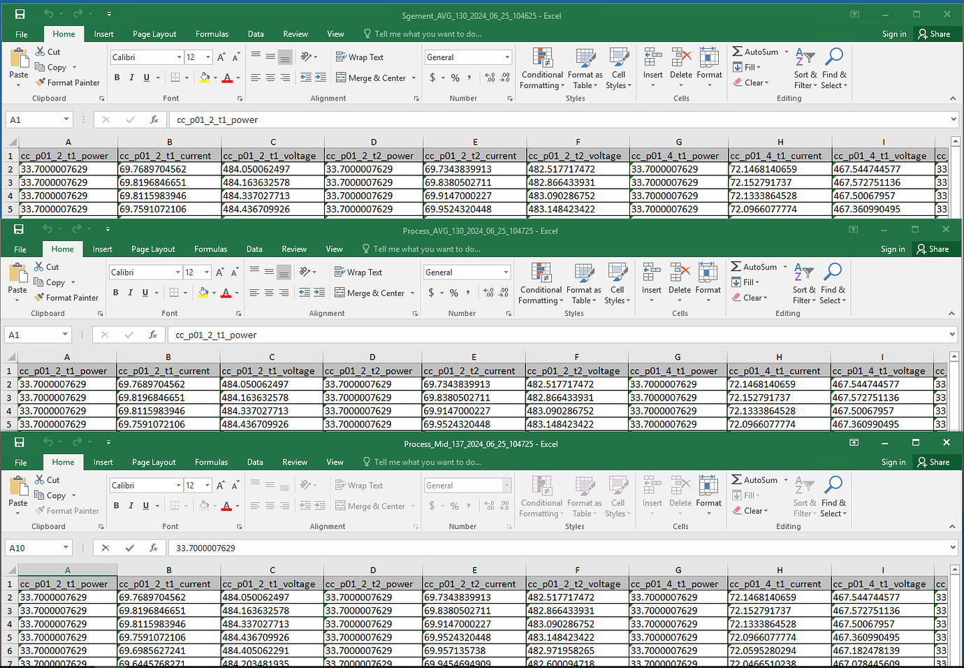Select the Format Painter tool
The width and height of the screenshot is (964, 668).
coord(68,82)
